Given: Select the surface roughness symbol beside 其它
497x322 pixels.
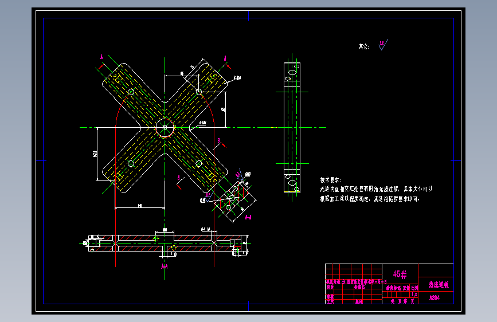Looking at the screenshot, I should point(383,45).
